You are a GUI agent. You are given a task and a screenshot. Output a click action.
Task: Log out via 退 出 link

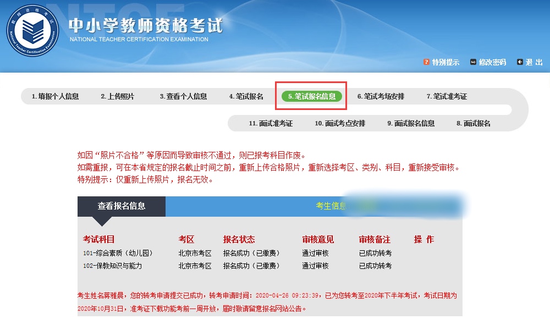534,62
